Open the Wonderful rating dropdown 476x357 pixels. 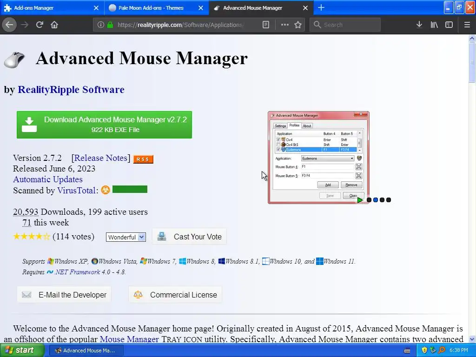[x=126, y=237]
